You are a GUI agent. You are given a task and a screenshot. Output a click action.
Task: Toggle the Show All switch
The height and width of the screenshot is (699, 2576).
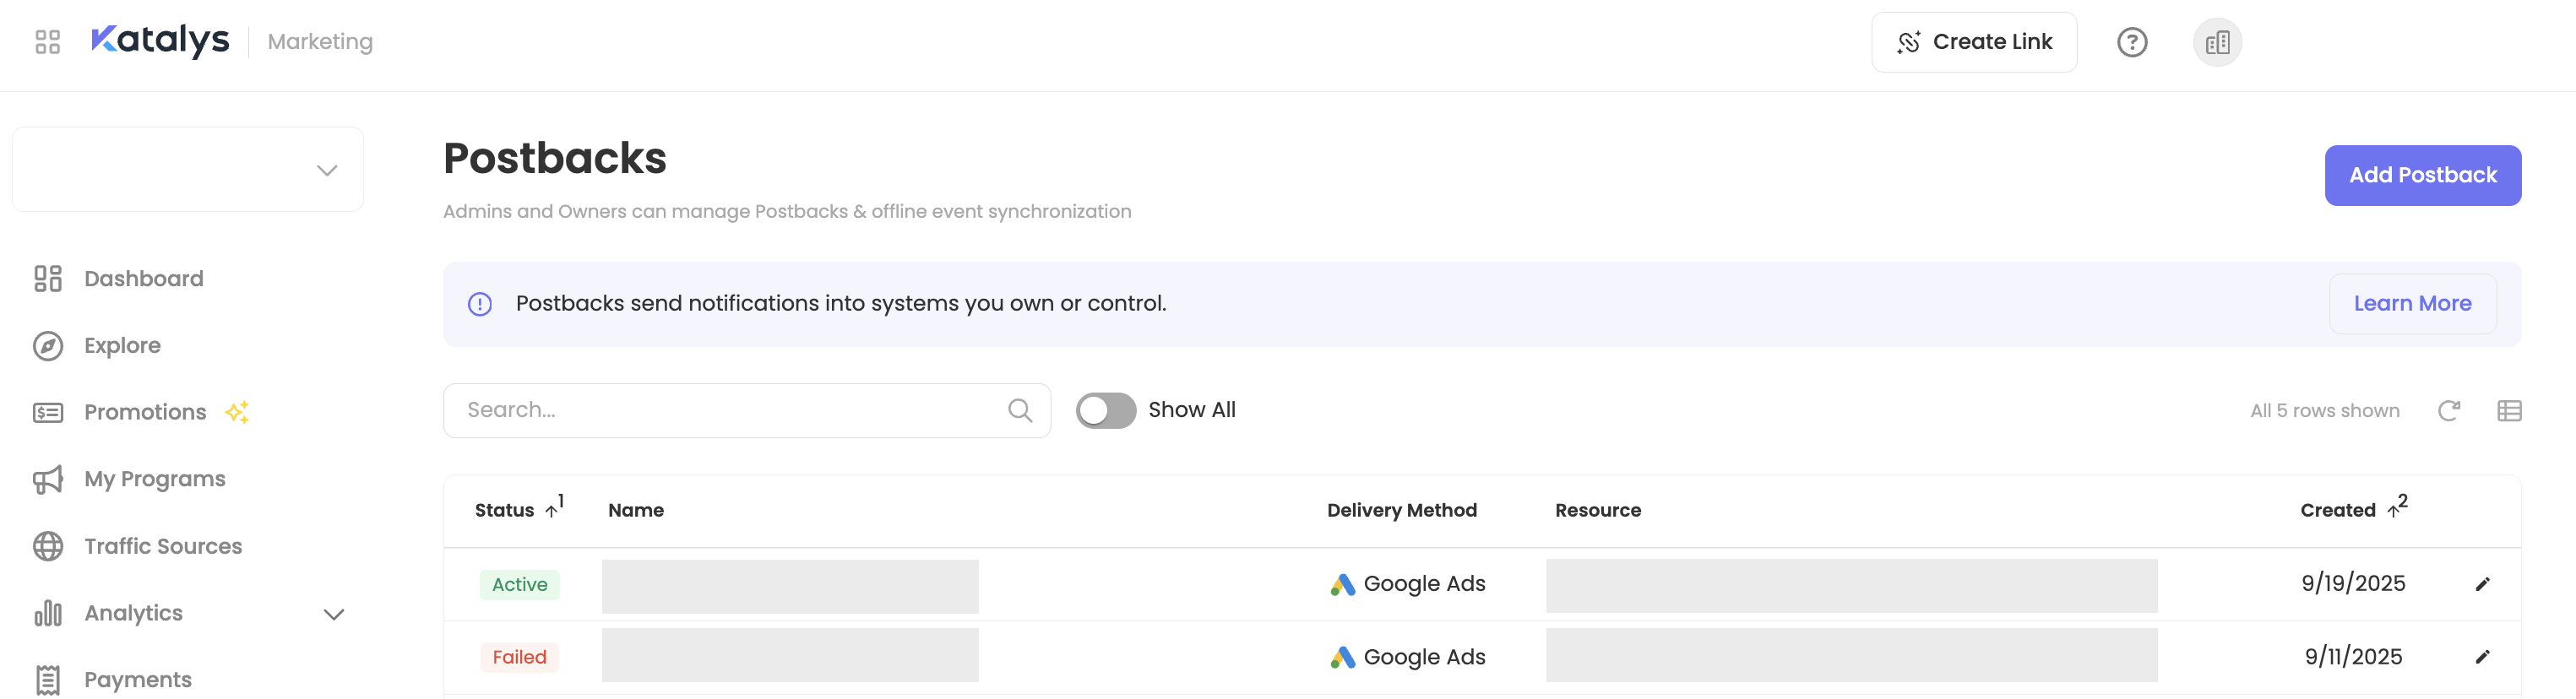[1105, 410]
